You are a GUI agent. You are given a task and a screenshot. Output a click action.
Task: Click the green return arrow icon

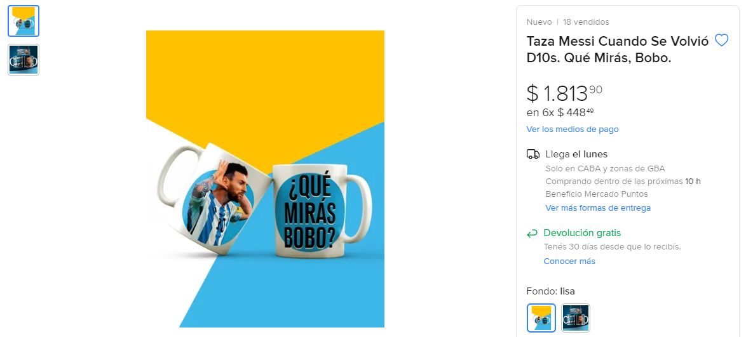(x=532, y=234)
